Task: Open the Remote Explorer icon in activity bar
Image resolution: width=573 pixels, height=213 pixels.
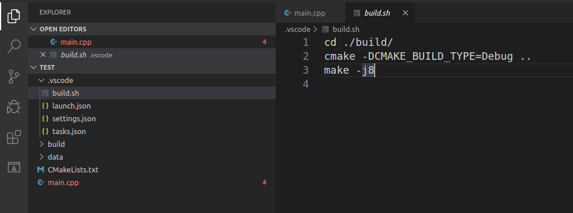Action: tap(14, 167)
